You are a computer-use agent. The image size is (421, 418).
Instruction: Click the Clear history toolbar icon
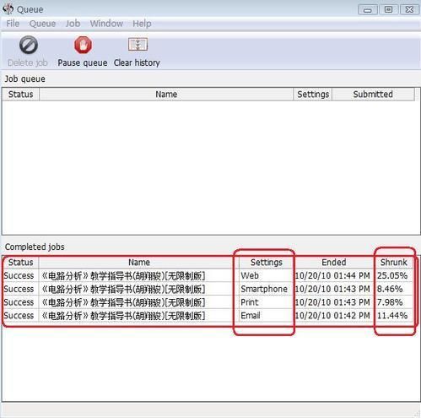[138, 45]
